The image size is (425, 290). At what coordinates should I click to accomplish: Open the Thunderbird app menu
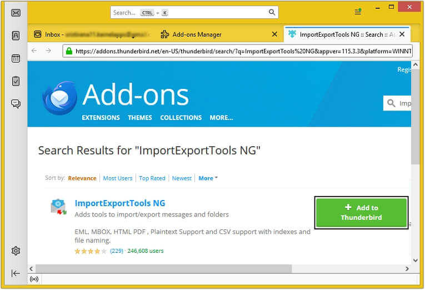point(358,12)
